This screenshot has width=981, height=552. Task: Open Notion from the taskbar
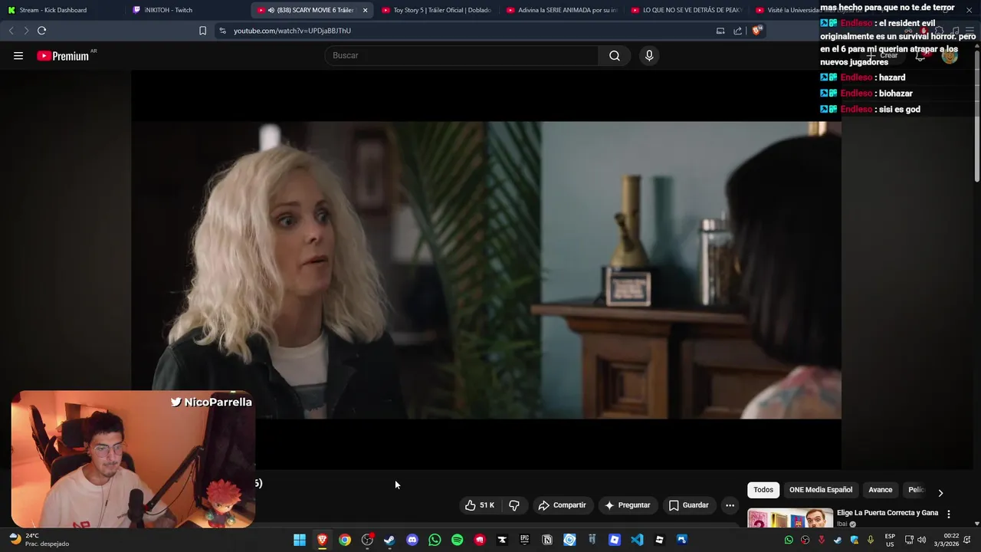pos(547,540)
